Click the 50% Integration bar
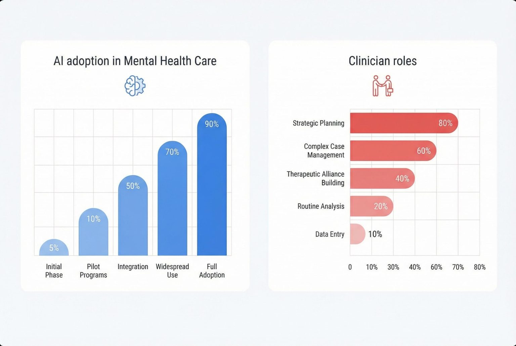Screen dimensions: 516x346 [x=133, y=218]
